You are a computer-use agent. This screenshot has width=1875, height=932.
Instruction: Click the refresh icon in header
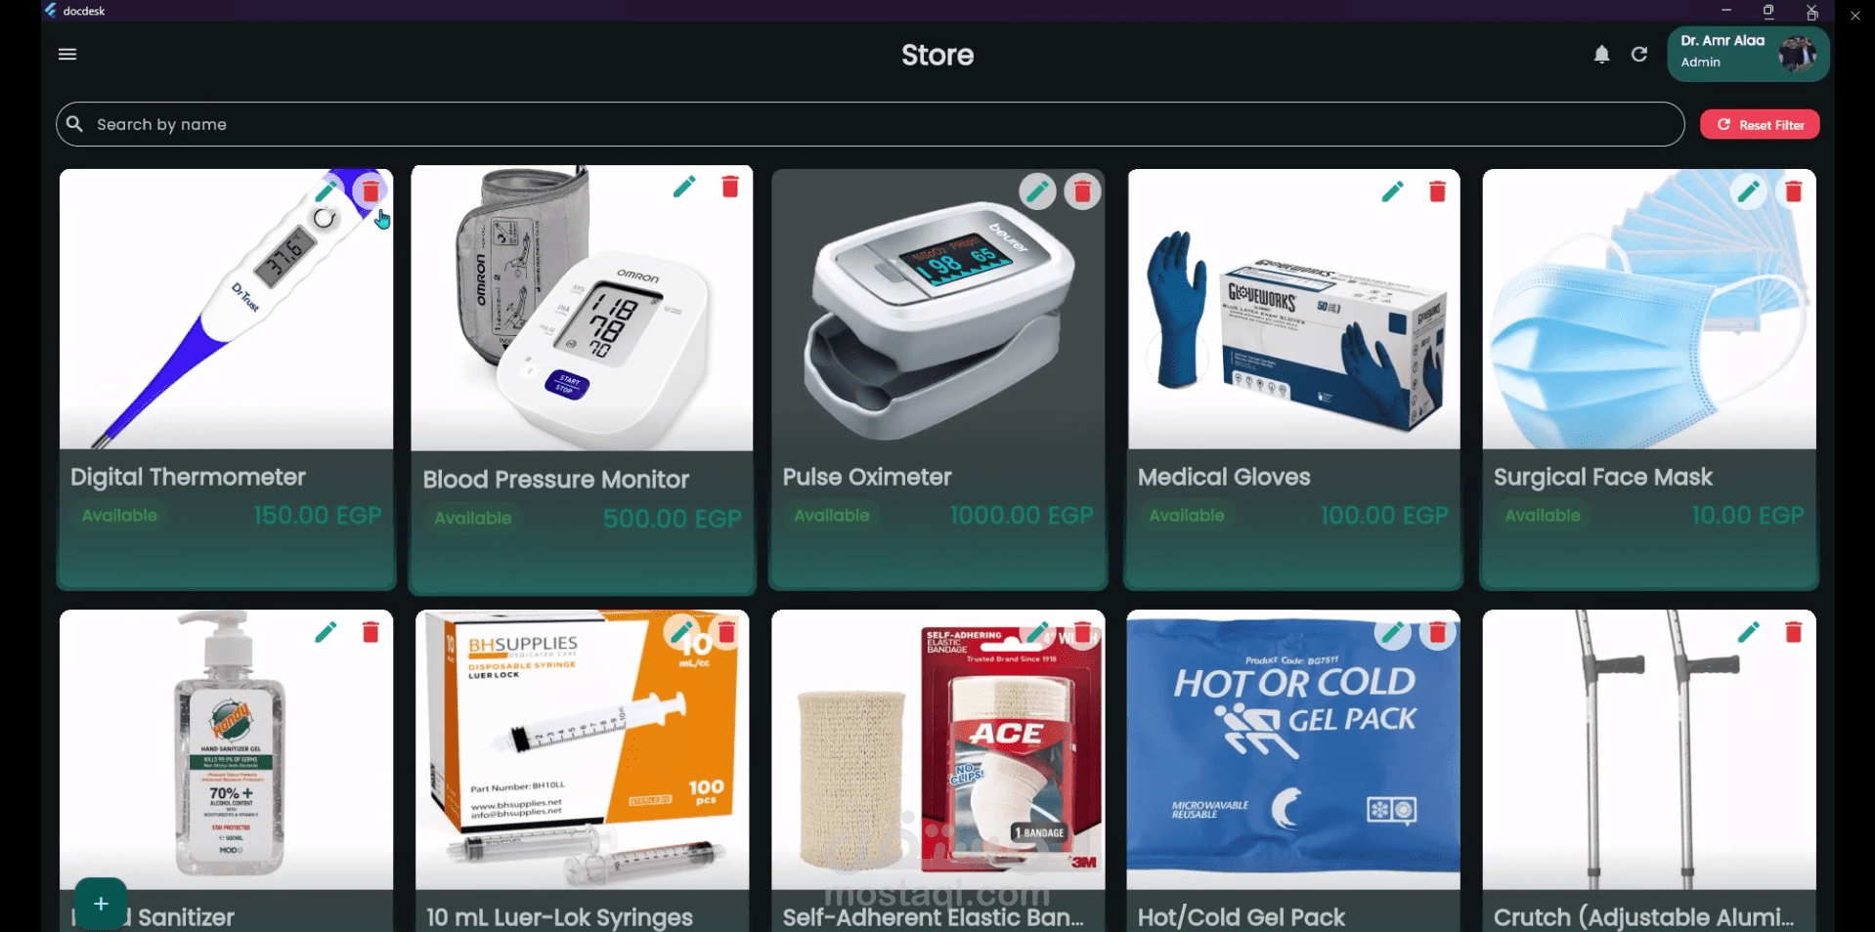tap(1639, 55)
